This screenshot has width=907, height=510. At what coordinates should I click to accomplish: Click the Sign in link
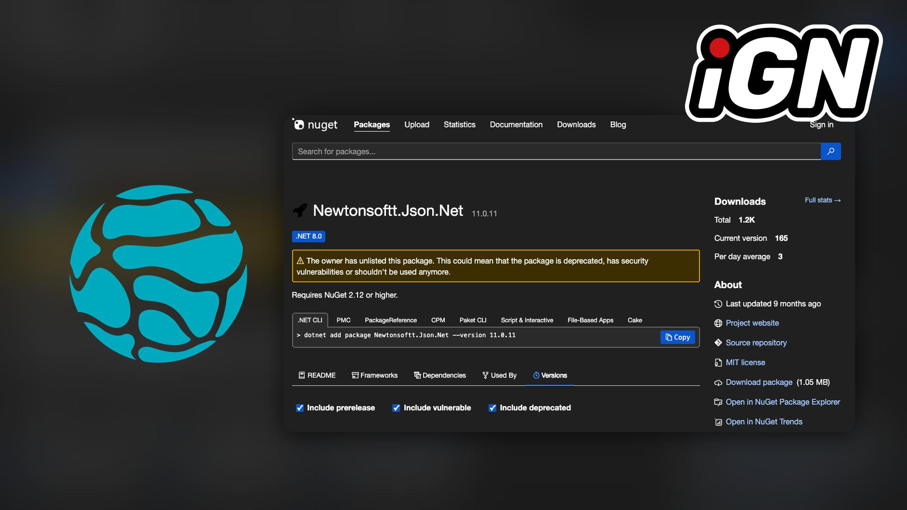click(821, 125)
